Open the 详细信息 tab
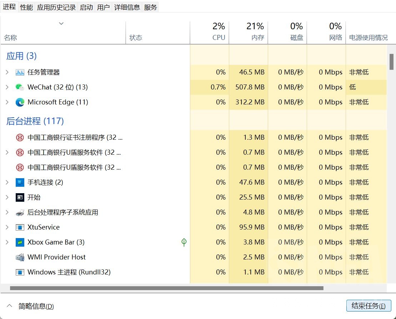Image resolution: width=396 pixels, height=319 pixels. point(127,7)
